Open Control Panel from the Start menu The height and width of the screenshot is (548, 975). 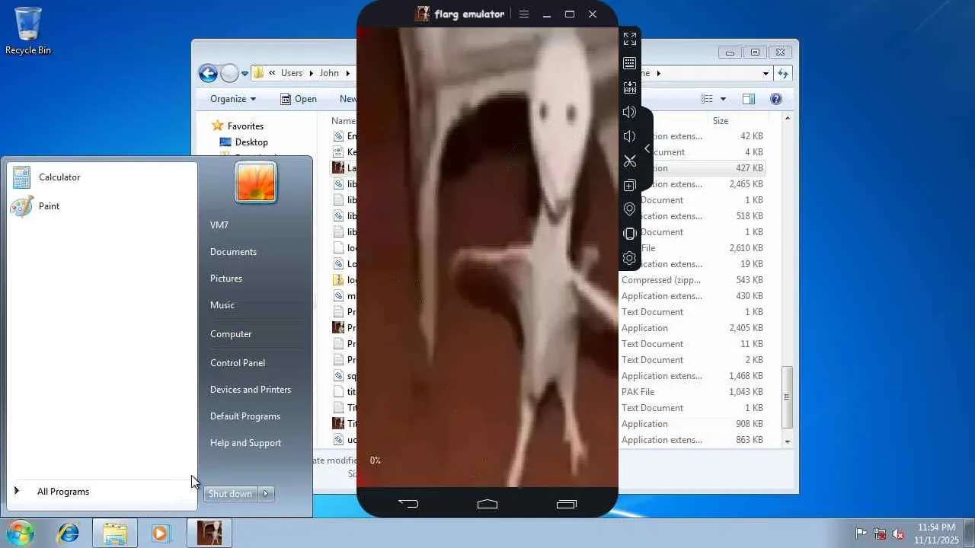point(238,363)
